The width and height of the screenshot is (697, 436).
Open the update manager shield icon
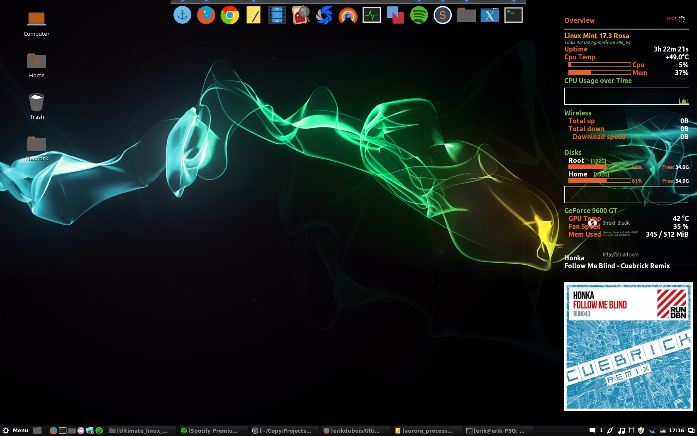click(x=641, y=431)
